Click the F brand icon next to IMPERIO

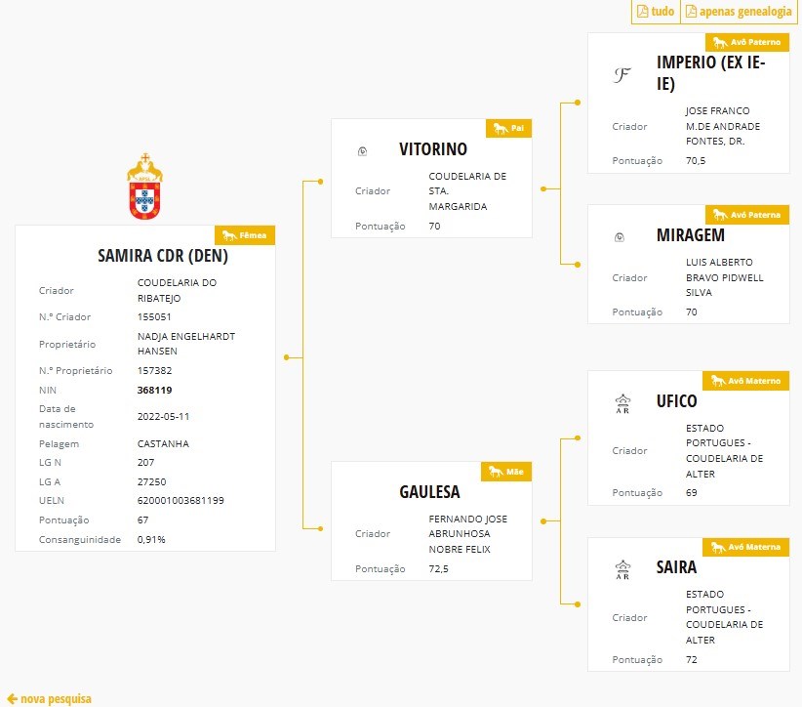622,75
